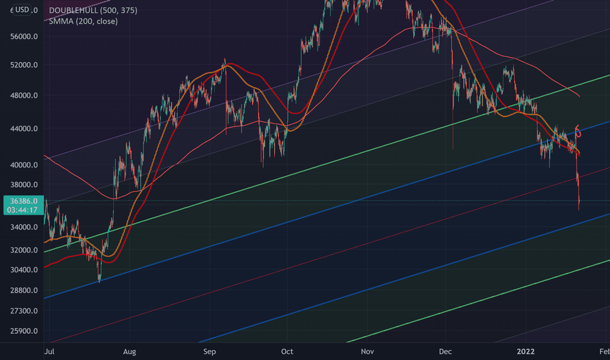Click the current price label 36386.0
The width and height of the screenshot is (610, 360).
(x=24, y=201)
